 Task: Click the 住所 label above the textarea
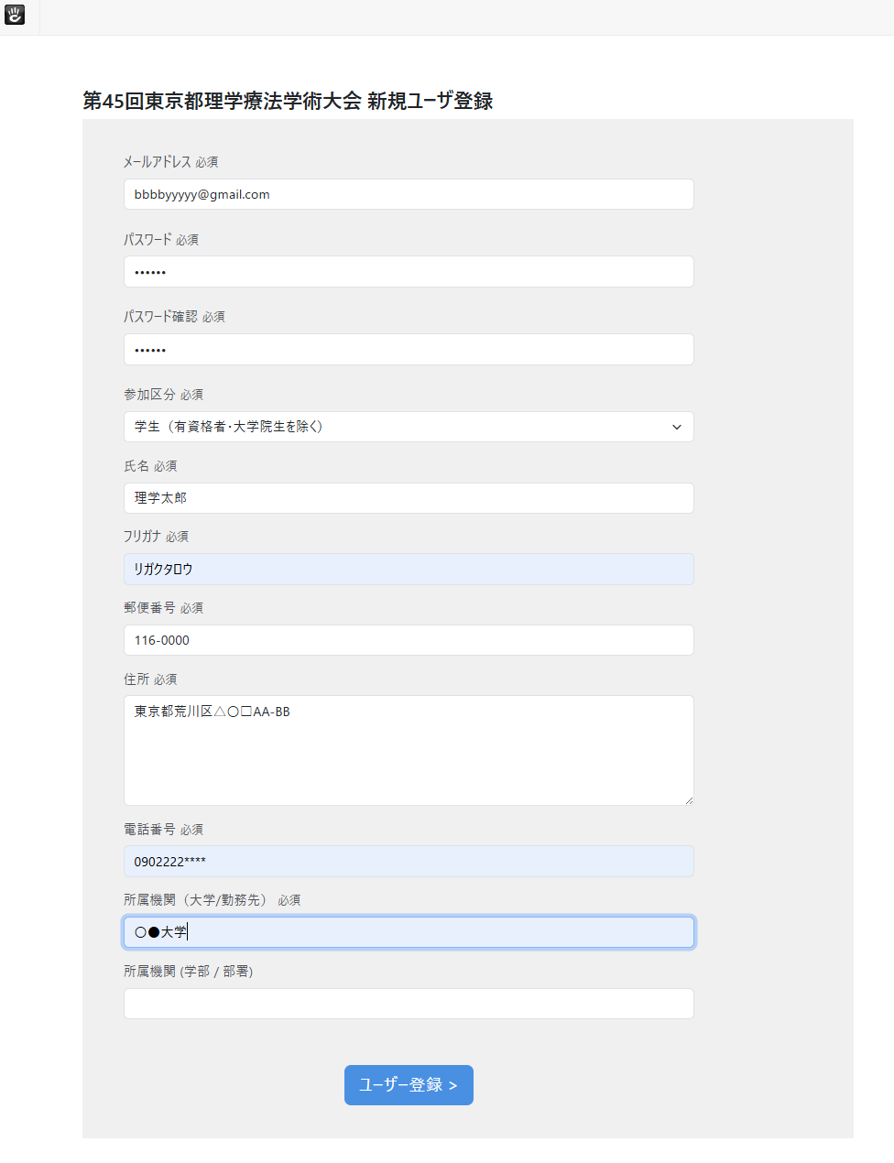tap(136, 679)
